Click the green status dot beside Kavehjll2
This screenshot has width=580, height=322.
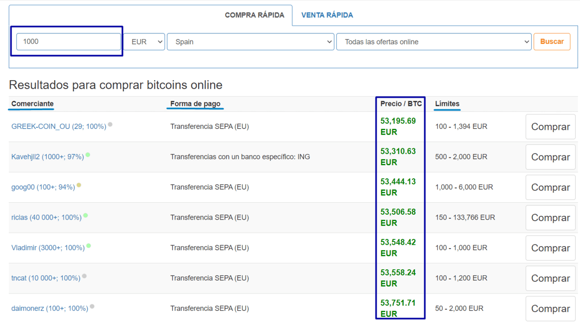click(88, 155)
